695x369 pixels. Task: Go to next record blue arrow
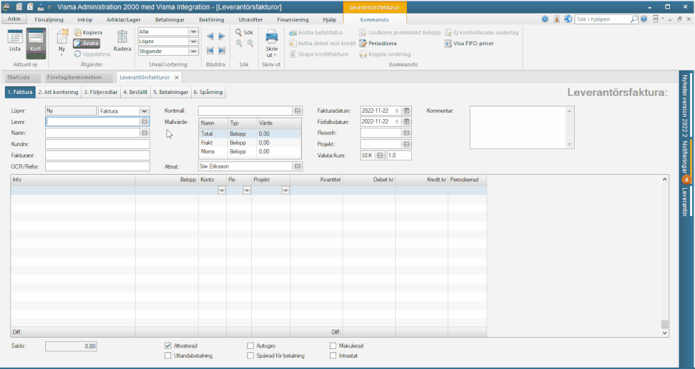[x=222, y=36]
